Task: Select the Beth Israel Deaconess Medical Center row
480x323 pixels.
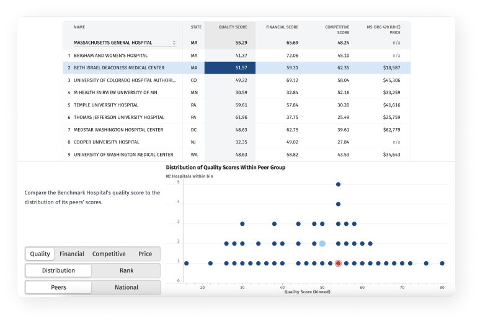Action: click(237, 68)
